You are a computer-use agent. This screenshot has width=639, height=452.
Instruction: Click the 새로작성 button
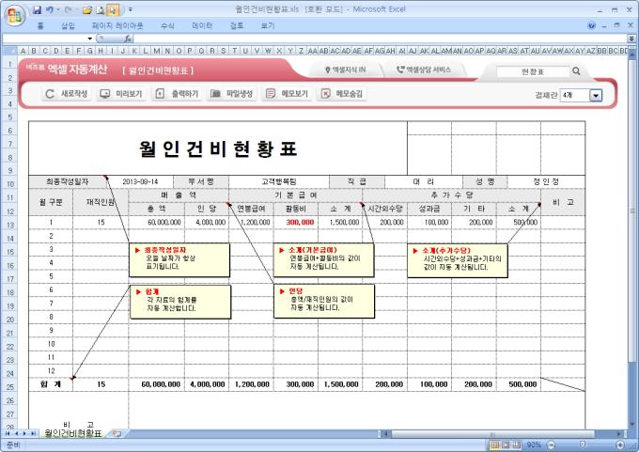coord(66,94)
